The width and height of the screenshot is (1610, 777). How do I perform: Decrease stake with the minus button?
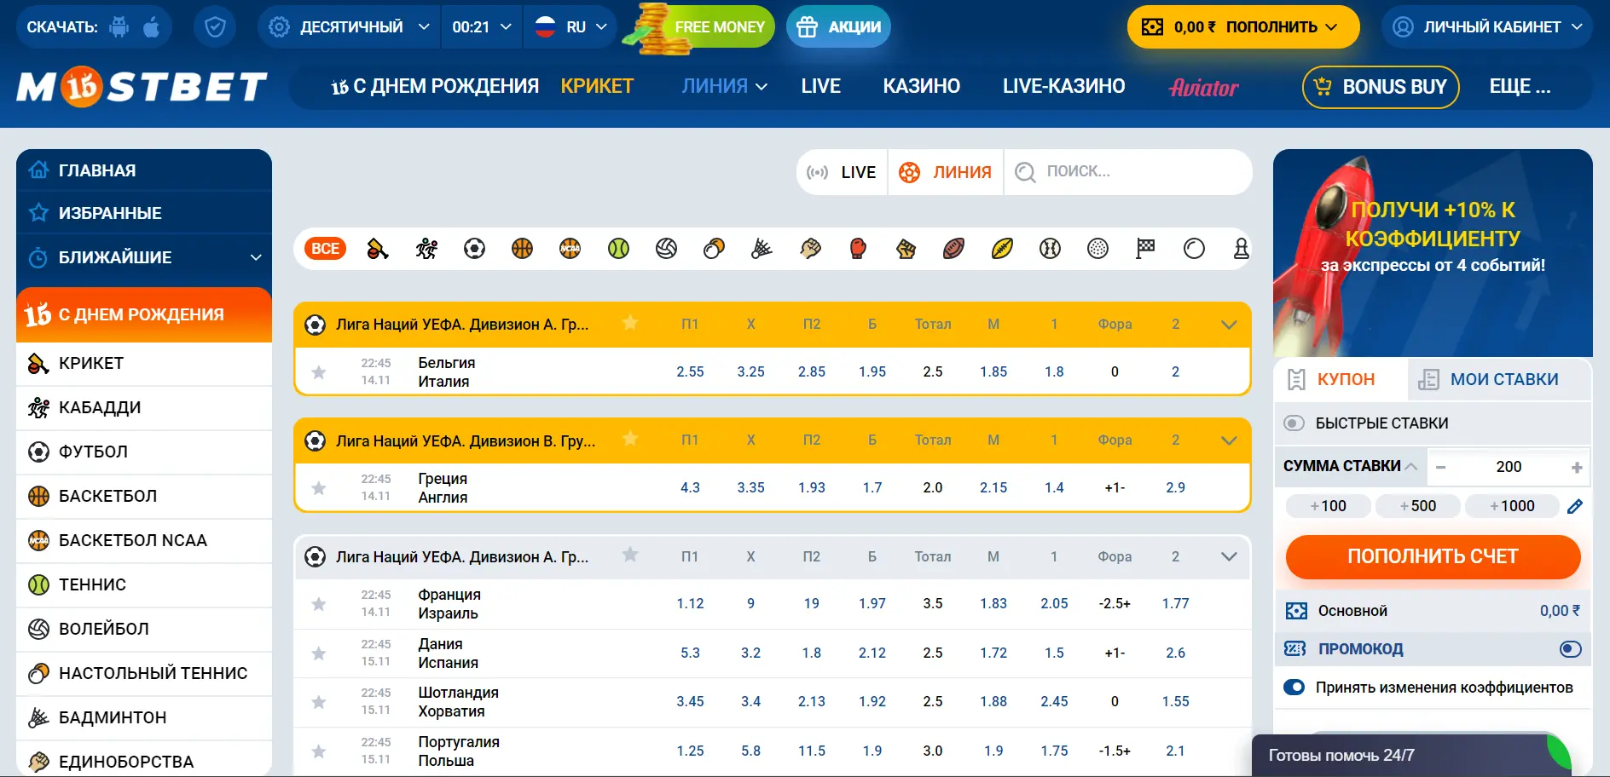pyautogui.click(x=1440, y=467)
